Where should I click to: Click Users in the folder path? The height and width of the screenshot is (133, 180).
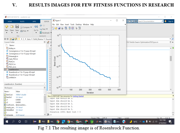pos(29,39)
